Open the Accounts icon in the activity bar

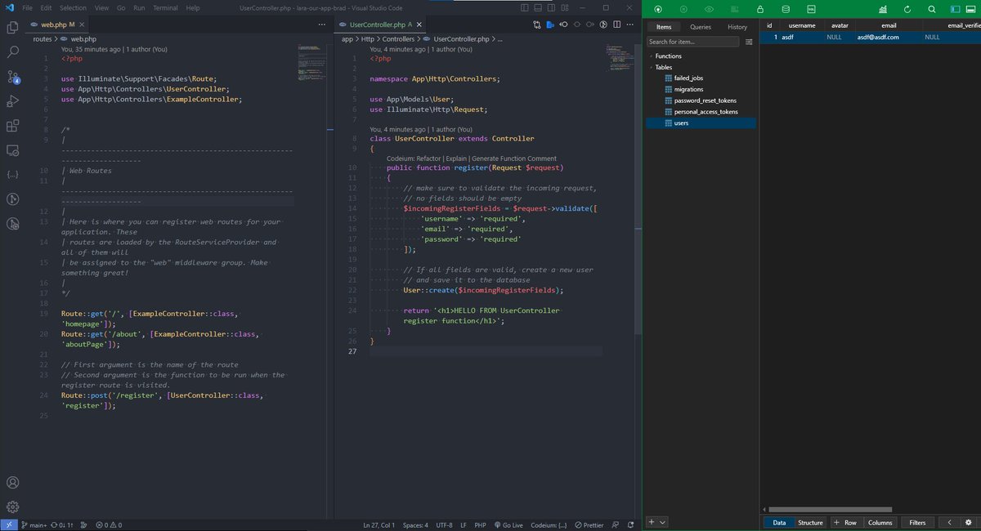[x=12, y=483]
